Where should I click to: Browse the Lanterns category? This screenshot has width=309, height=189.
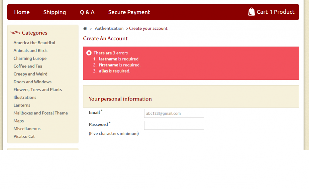(22, 105)
